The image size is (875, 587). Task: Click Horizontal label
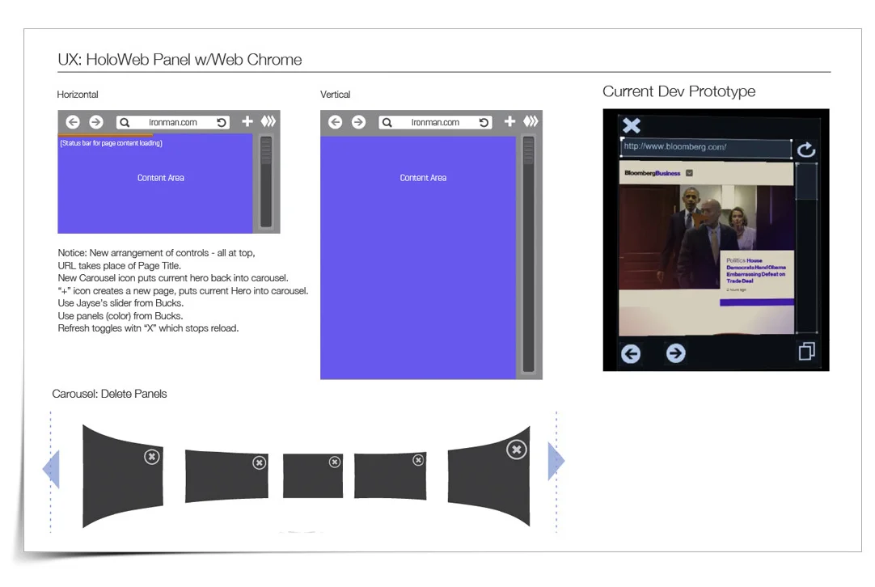coord(78,95)
